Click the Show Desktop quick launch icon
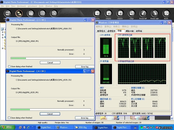Image resolution: width=174 pixels, height=130 pixels. click(x=20, y=127)
